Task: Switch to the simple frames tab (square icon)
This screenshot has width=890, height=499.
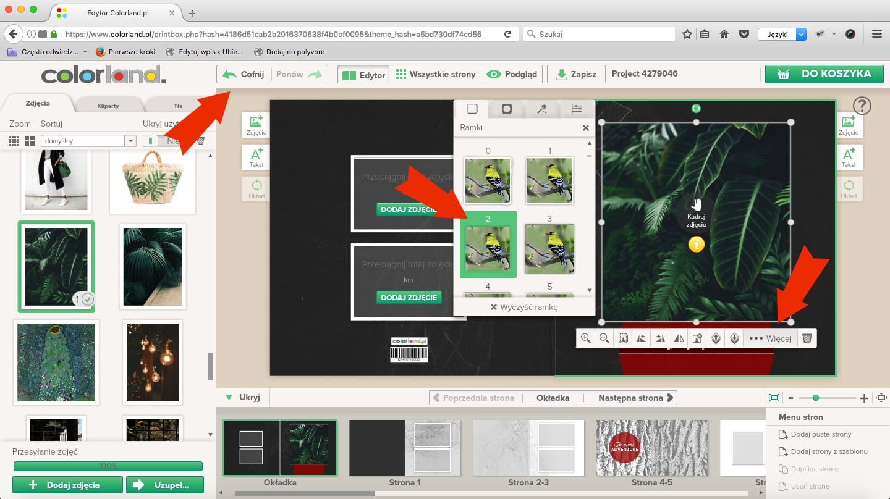Action: tap(472, 109)
